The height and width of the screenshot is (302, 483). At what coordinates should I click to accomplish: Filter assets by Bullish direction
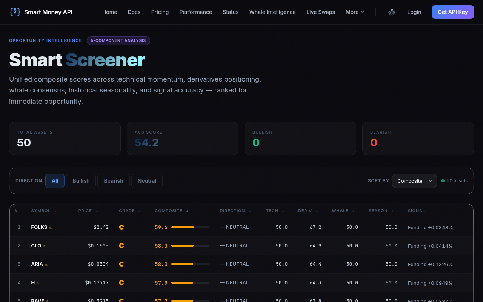(81, 181)
